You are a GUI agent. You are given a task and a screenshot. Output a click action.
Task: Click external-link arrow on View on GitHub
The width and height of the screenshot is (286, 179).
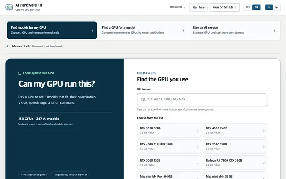point(236,7)
